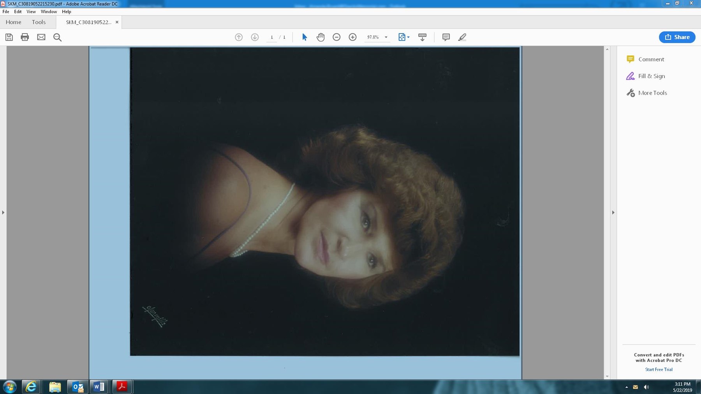Choose the Highlight text pen tool
This screenshot has height=394, width=701.
(x=462, y=37)
